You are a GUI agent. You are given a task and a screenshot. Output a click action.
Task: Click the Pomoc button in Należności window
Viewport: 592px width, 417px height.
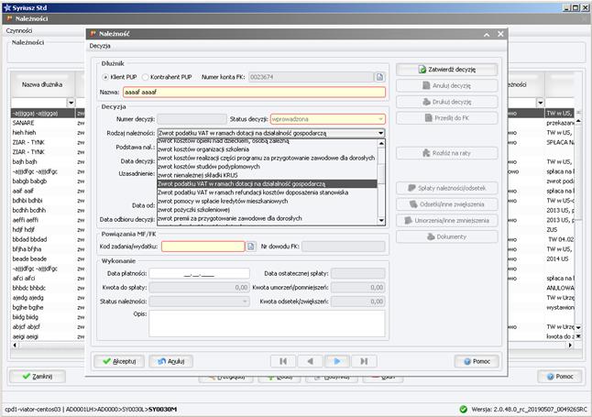pos(560,377)
